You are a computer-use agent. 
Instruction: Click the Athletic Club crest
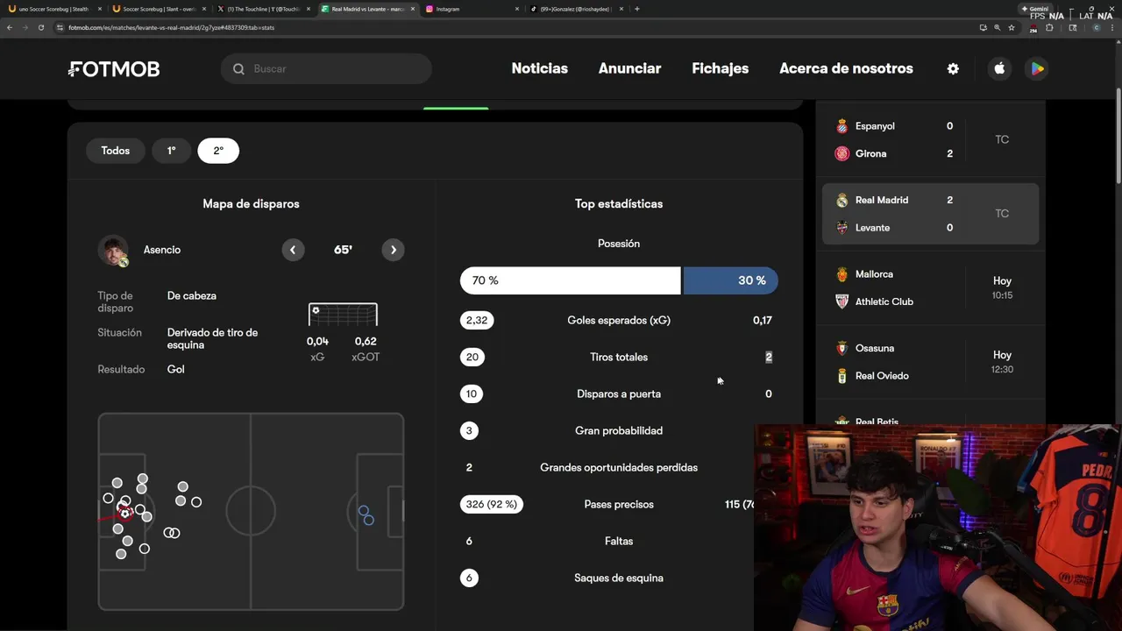pyautogui.click(x=841, y=301)
